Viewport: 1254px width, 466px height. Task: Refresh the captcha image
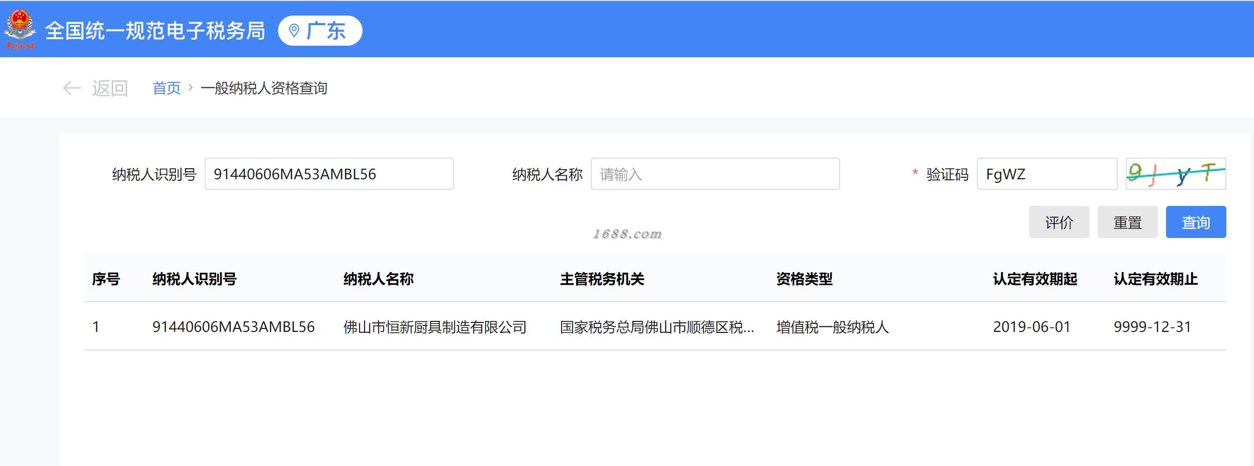(x=1176, y=174)
